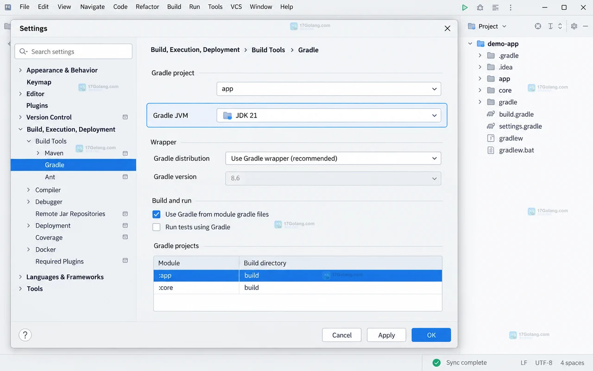Click the Deployment project-level settings icon
The image size is (593, 371).
click(x=125, y=226)
